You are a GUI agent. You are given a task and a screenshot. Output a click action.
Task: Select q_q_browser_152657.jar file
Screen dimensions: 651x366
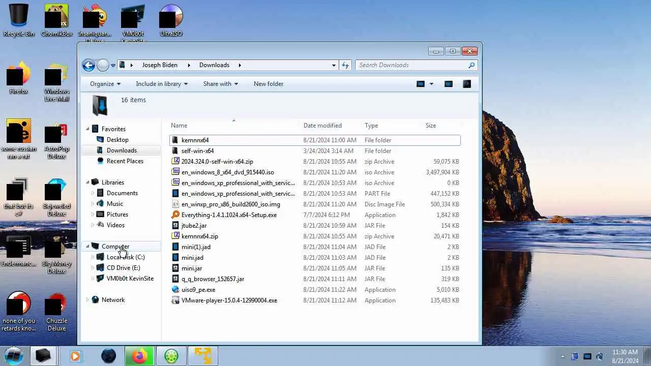pos(213,279)
